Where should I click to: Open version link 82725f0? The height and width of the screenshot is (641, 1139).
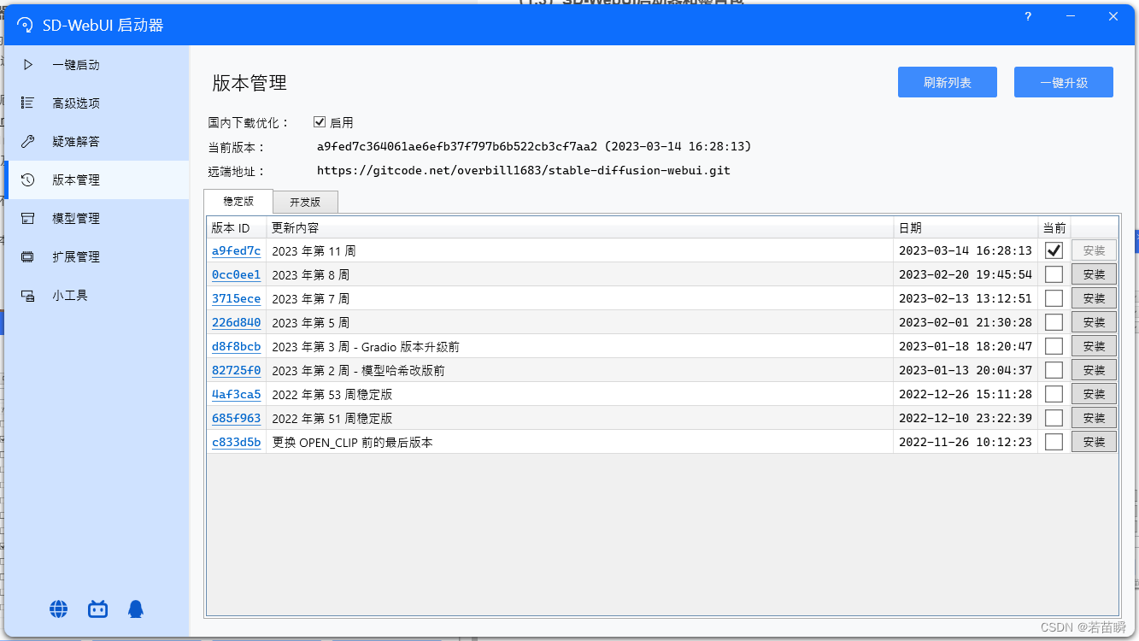(237, 370)
